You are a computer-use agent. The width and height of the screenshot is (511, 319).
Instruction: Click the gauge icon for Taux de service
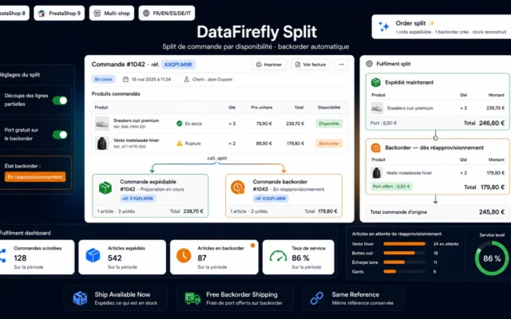(278, 256)
